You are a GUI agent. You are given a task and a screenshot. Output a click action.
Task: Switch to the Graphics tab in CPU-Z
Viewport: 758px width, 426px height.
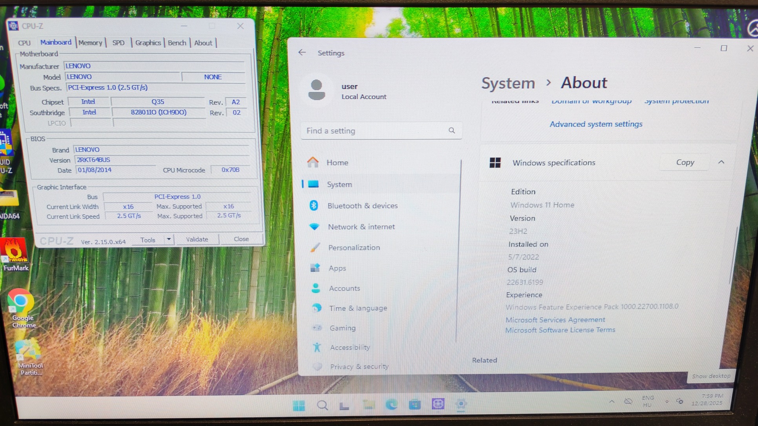tap(148, 43)
